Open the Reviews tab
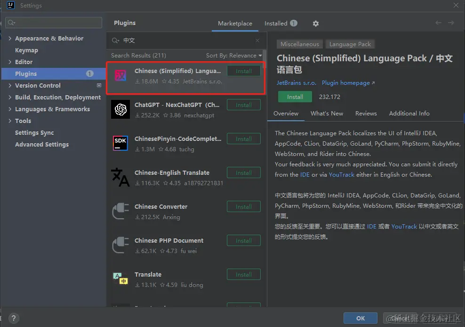 366,114
